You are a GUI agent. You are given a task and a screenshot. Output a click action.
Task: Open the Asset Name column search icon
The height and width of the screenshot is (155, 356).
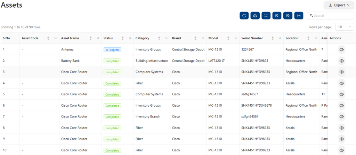point(98,38)
